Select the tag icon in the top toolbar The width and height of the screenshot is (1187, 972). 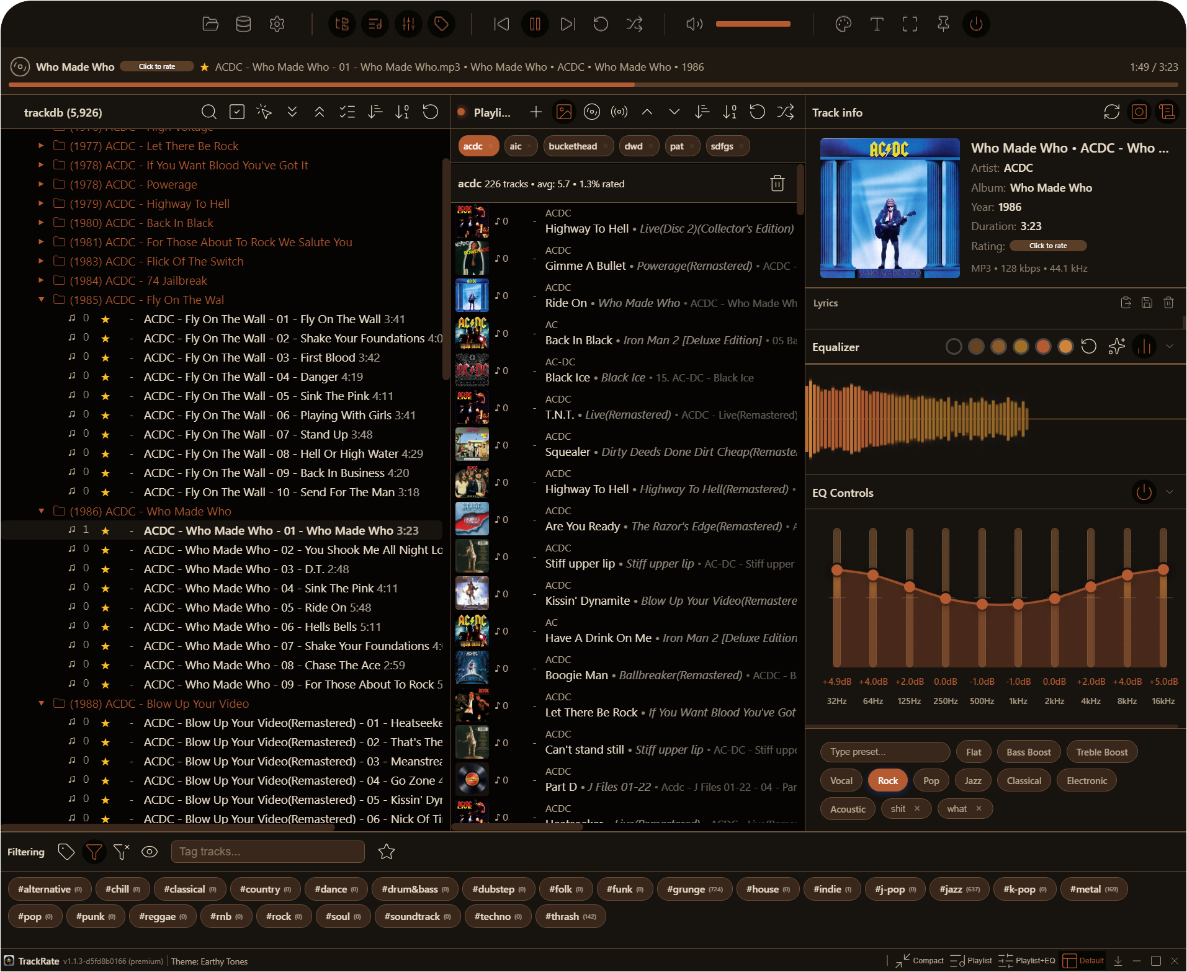[x=442, y=24]
